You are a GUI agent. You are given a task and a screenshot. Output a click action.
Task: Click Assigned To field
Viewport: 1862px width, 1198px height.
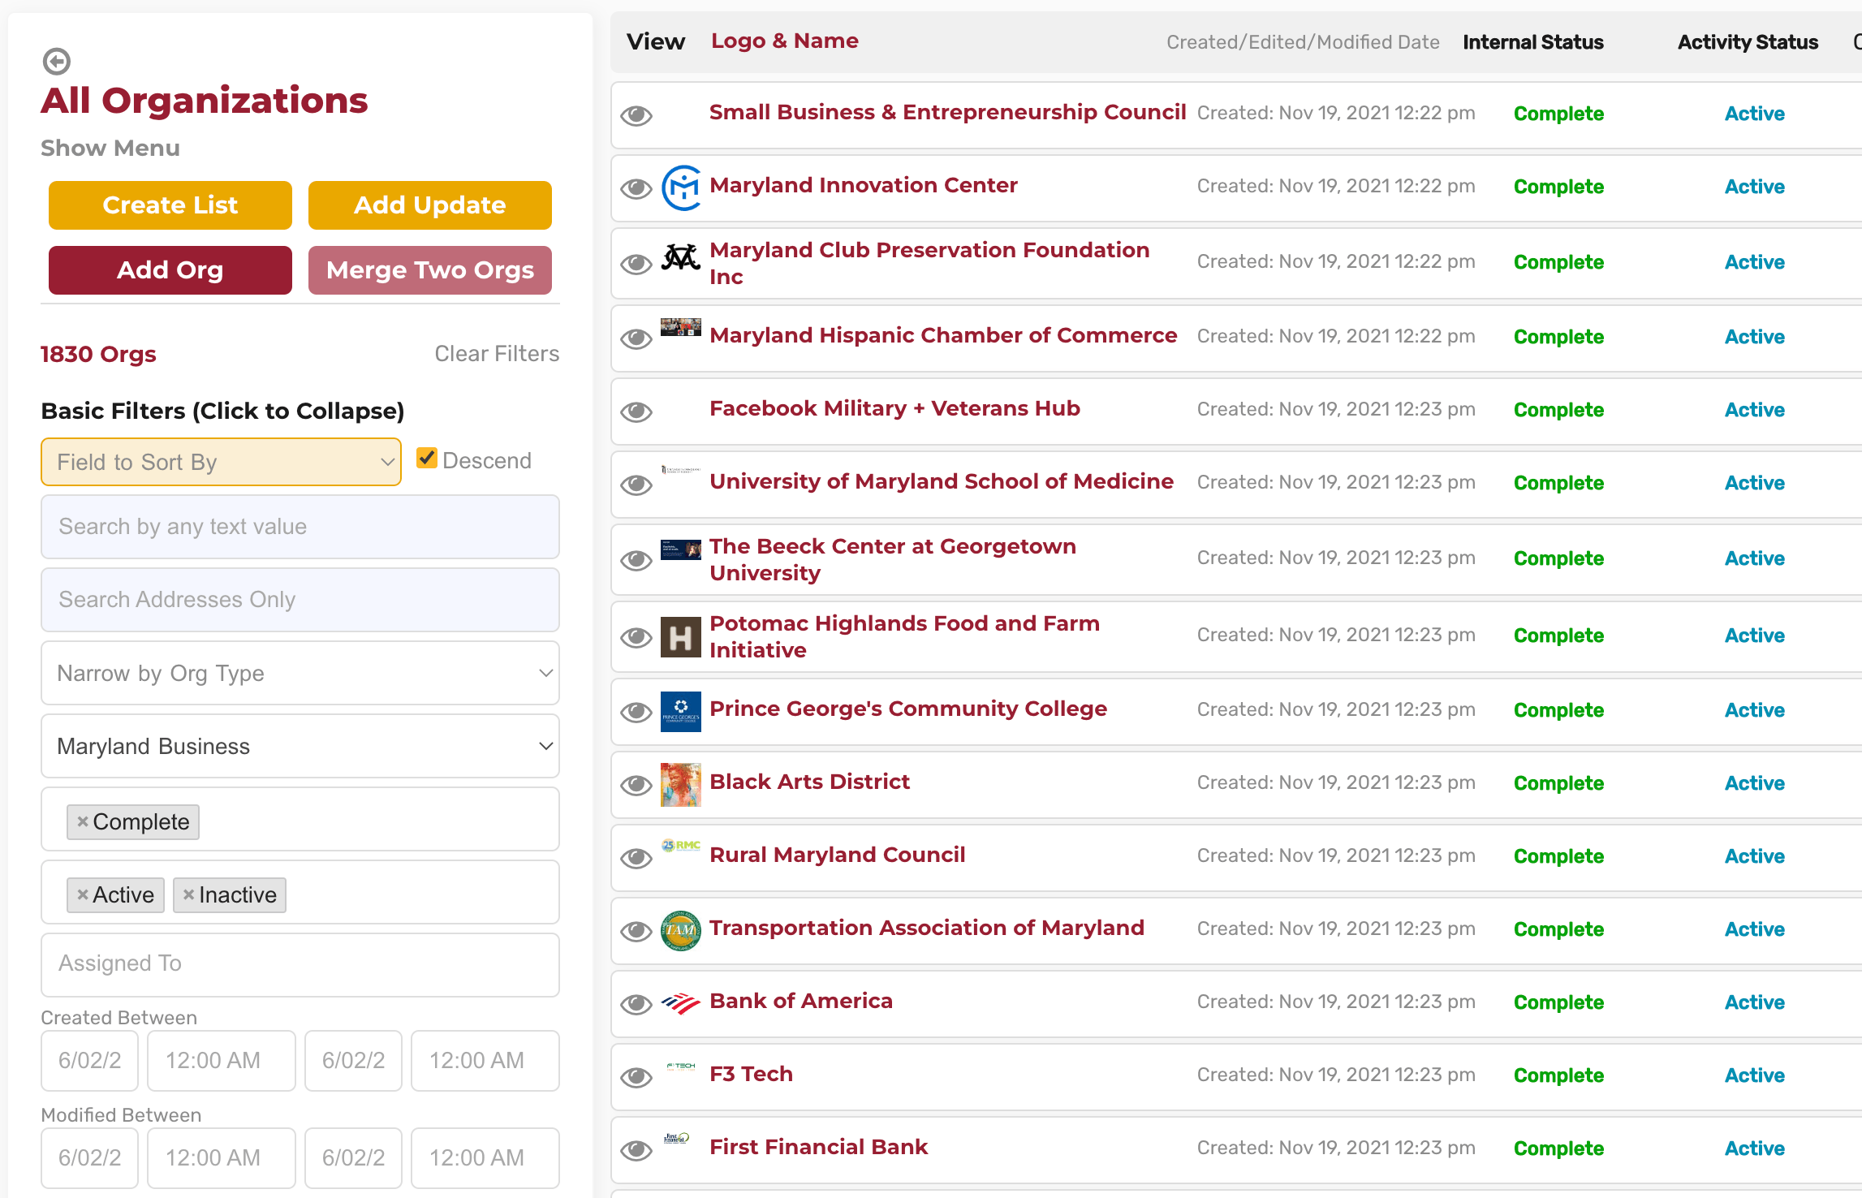click(x=300, y=965)
